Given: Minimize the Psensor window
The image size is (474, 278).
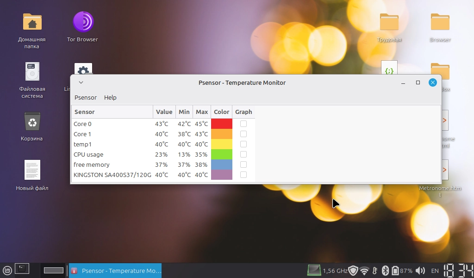Looking at the screenshot, I should [403, 82].
